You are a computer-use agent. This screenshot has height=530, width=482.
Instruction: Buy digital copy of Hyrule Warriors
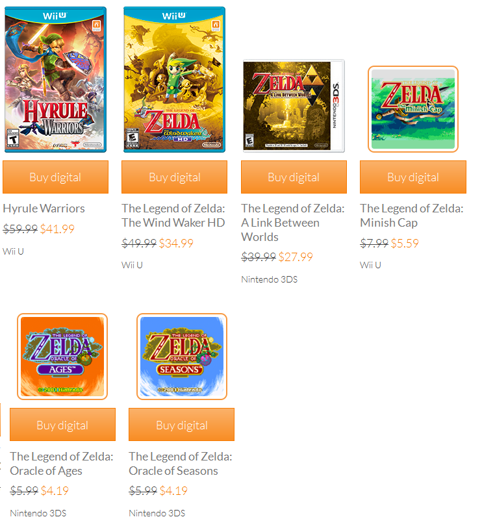pos(55,177)
